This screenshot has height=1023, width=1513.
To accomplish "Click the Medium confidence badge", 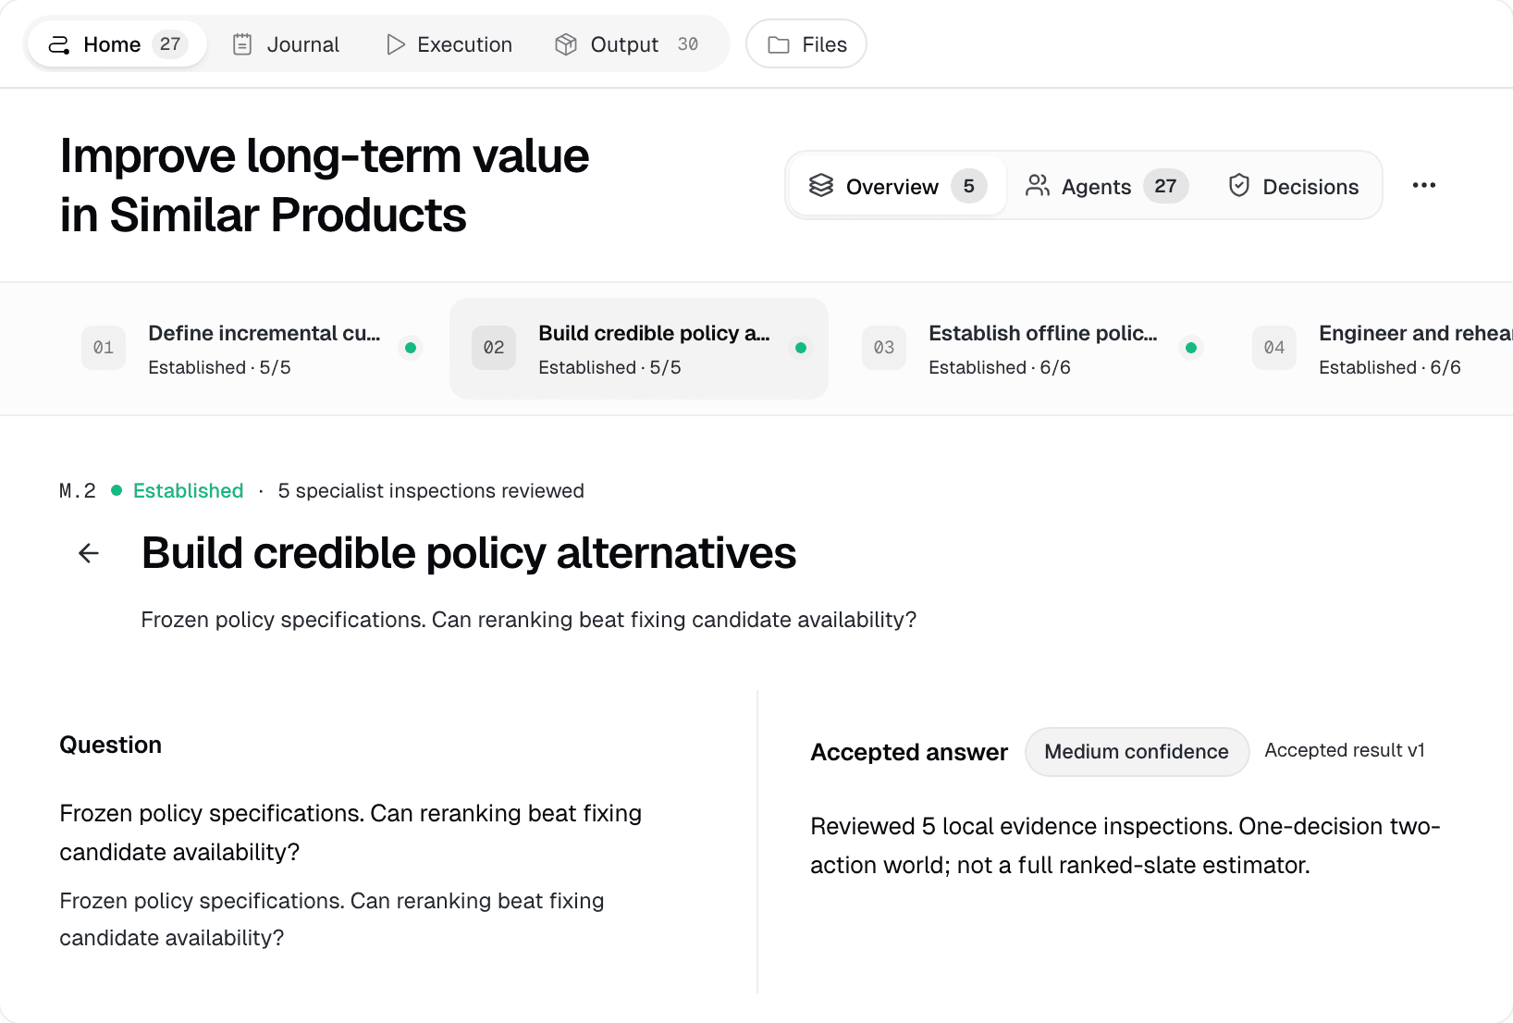I will tap(1137, 752).
